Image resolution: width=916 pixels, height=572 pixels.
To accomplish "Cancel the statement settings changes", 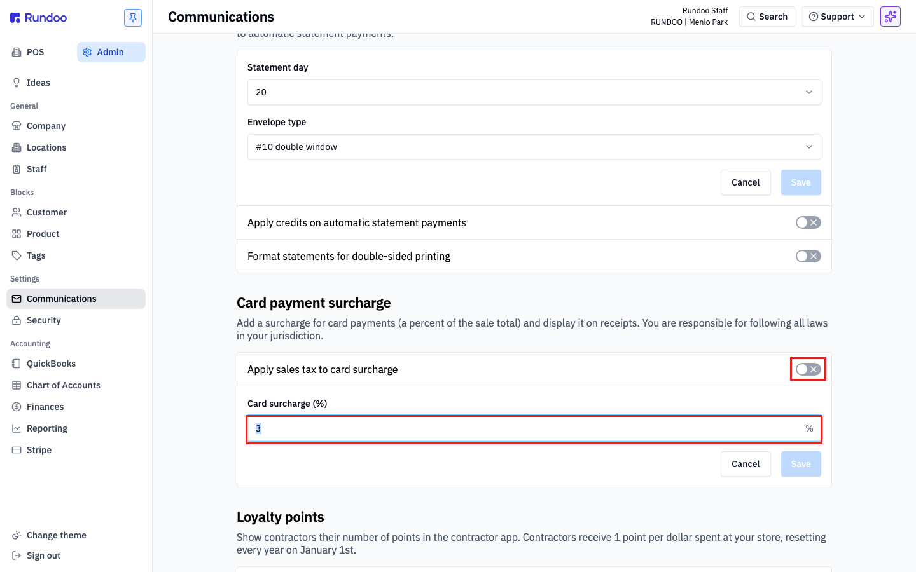I will tap(746, 182).
